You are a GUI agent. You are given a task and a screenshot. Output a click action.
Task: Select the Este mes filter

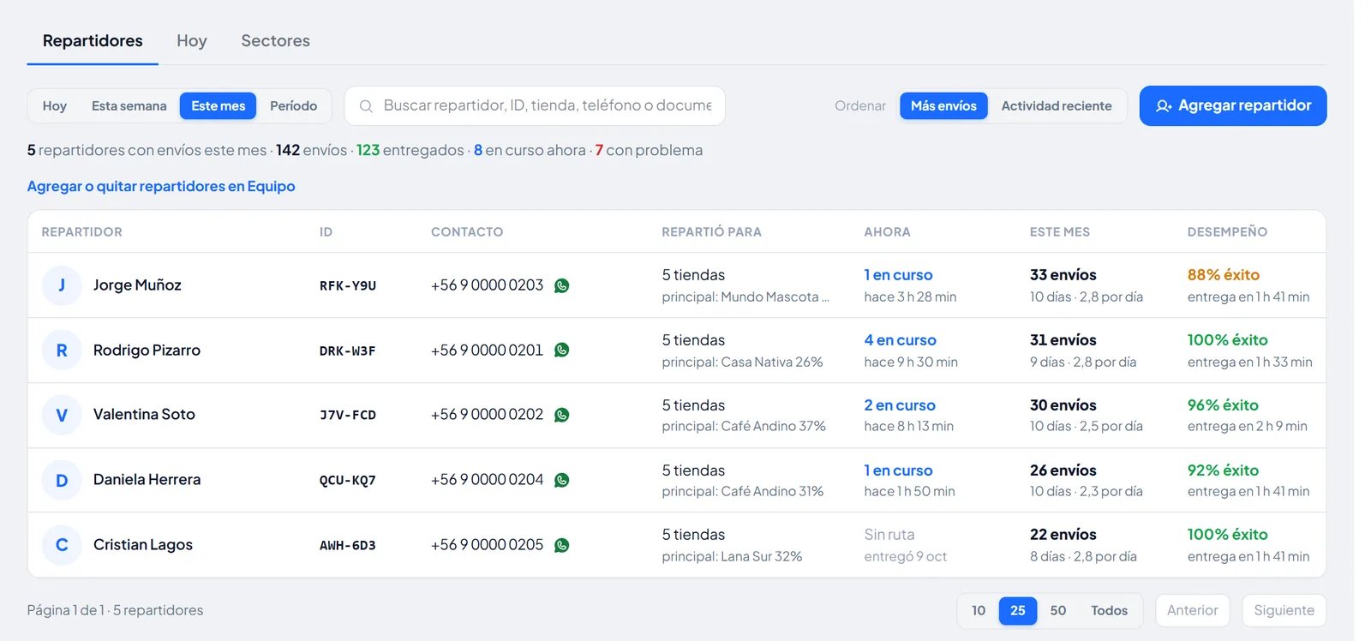coord(219,106)
